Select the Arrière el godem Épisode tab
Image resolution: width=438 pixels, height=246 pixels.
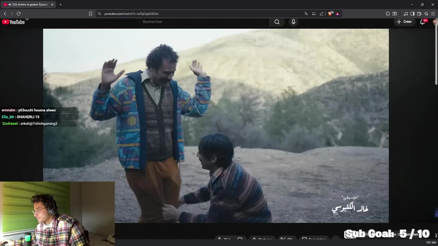29,4
